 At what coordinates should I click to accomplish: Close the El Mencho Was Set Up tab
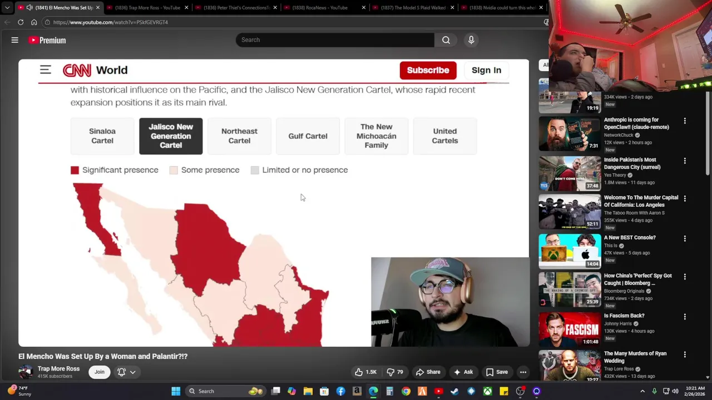tap(97, 8)
